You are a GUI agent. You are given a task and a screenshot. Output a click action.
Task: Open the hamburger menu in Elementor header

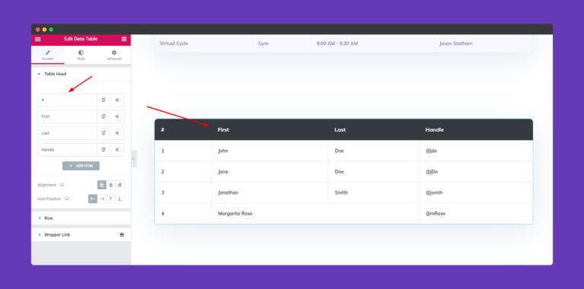(x=38, y=39)
